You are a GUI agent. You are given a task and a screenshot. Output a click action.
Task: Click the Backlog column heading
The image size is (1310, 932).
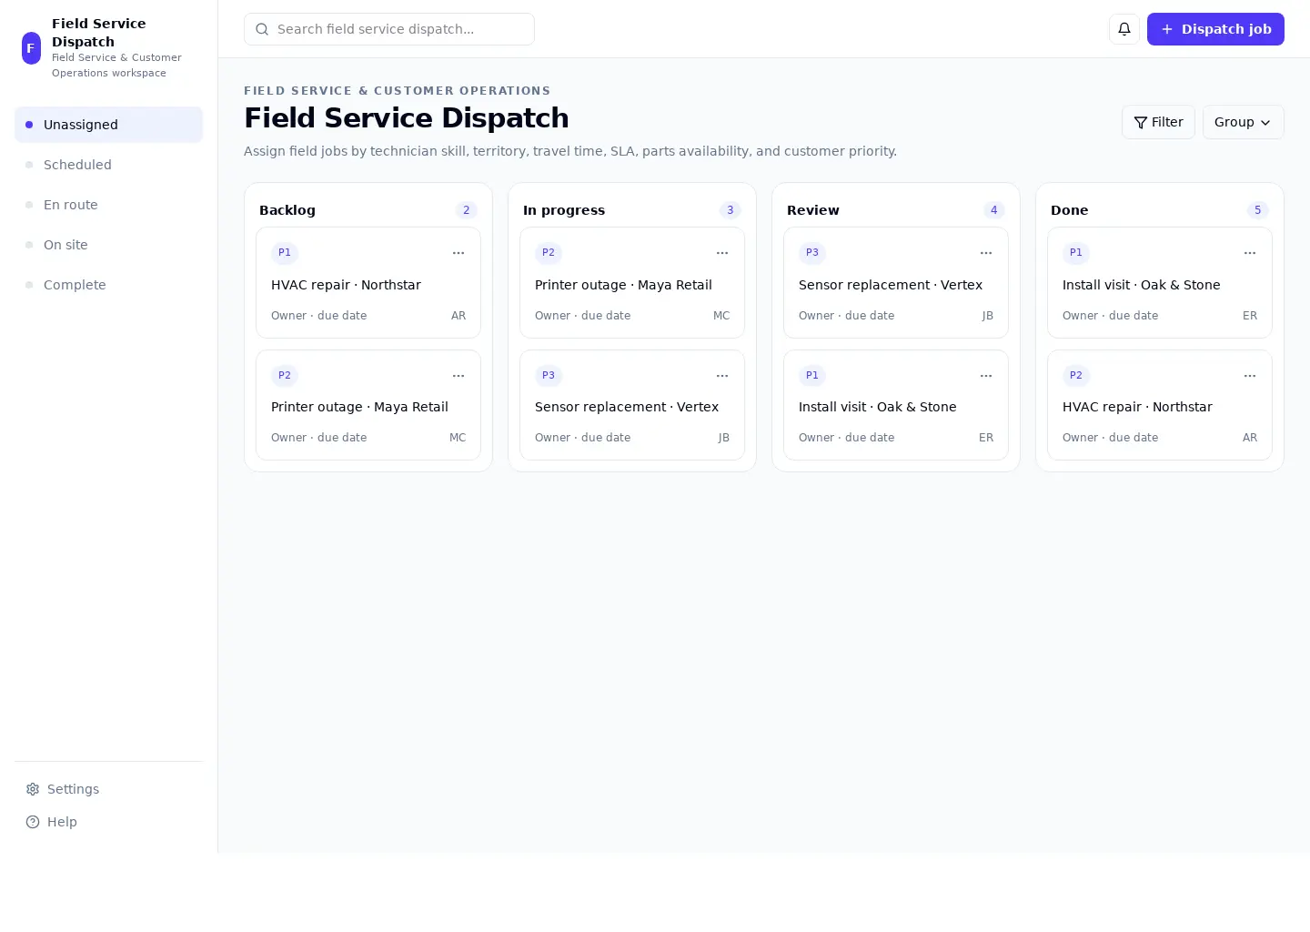[x=287, y=210]
